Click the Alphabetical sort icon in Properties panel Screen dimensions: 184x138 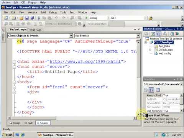[151, 90]
